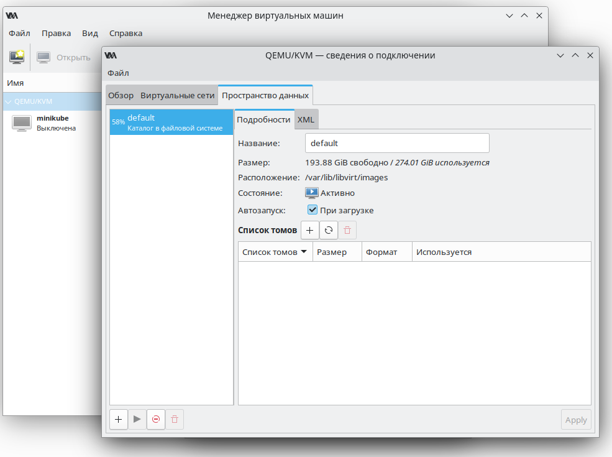Open the File menu in connection details
The width and height of the screenshot is (612, 457).
(x=118, y=73)
